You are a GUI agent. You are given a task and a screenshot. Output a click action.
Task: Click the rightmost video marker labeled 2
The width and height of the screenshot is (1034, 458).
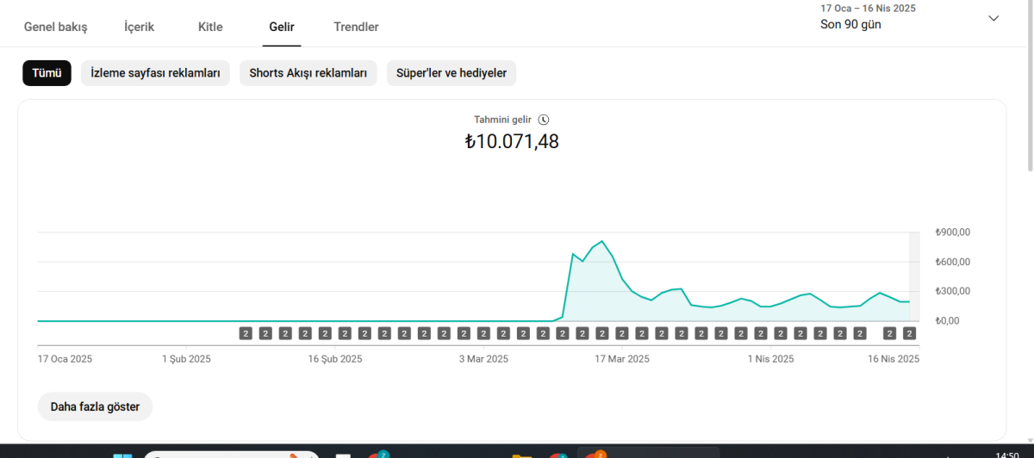909,333
